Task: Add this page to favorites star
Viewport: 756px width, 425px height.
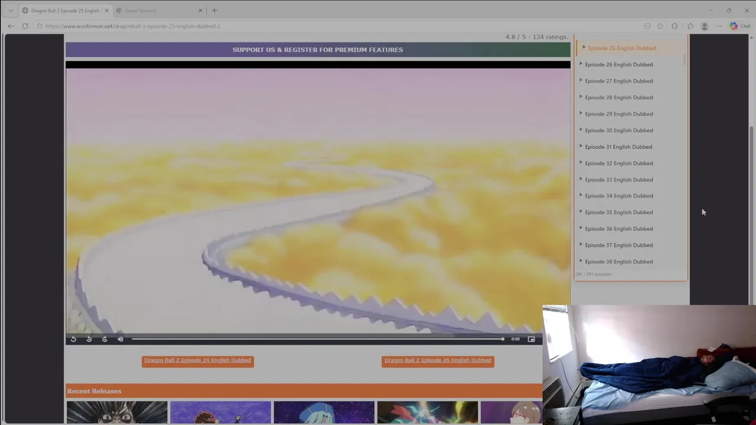Action: 660,26
